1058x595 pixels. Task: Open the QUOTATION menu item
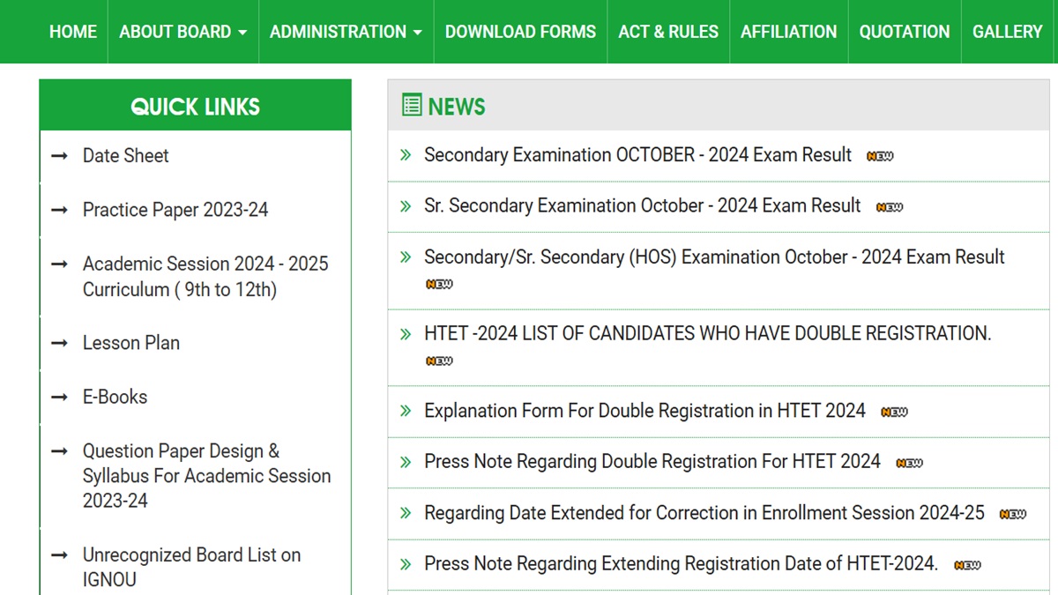(905, 32)
